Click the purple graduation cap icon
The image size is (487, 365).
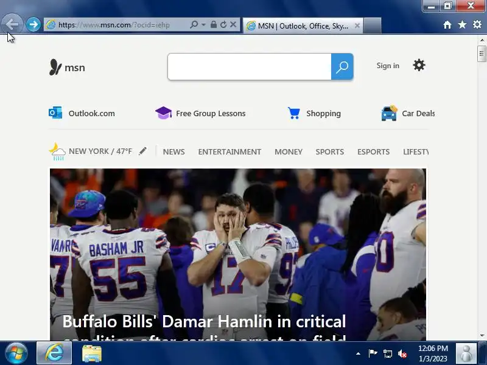pos(163,113)
